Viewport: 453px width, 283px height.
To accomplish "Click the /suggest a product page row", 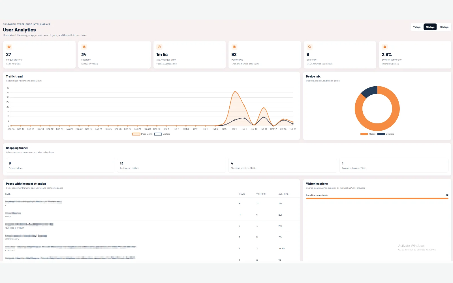I will click(151, 226).
